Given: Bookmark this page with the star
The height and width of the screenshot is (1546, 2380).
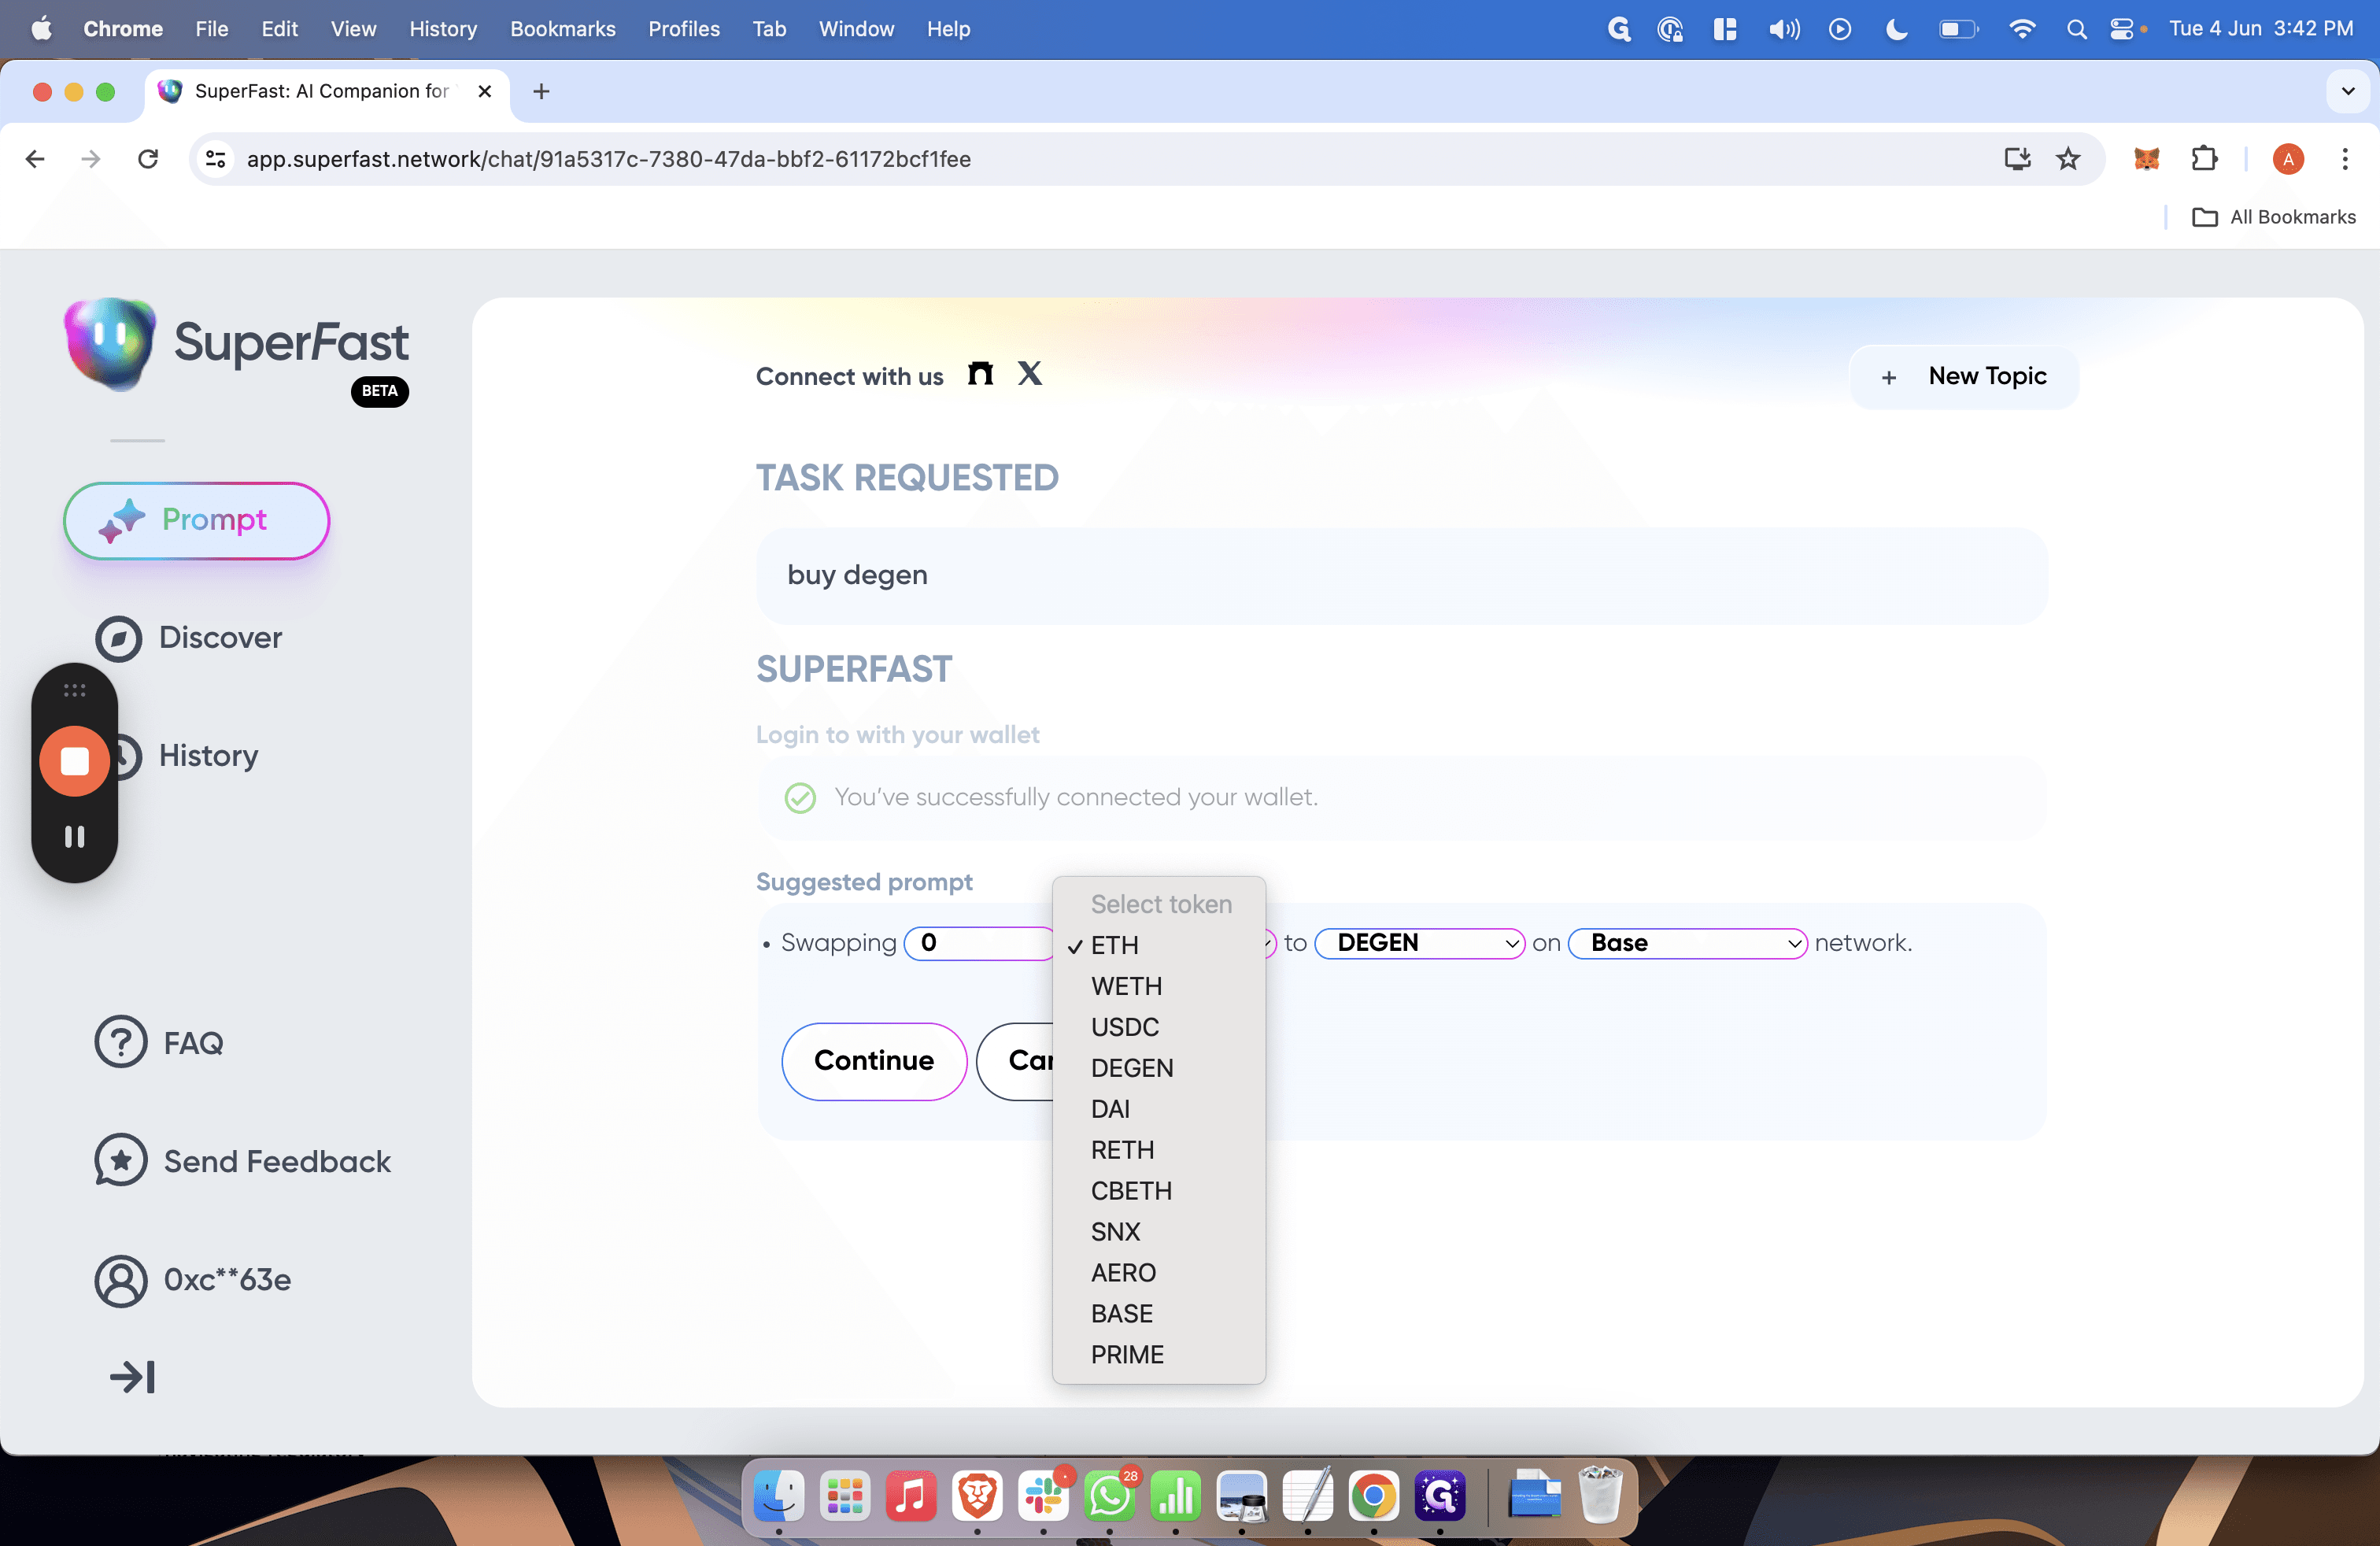Looking at the screenshot, I should click(x=2067, y=159).
